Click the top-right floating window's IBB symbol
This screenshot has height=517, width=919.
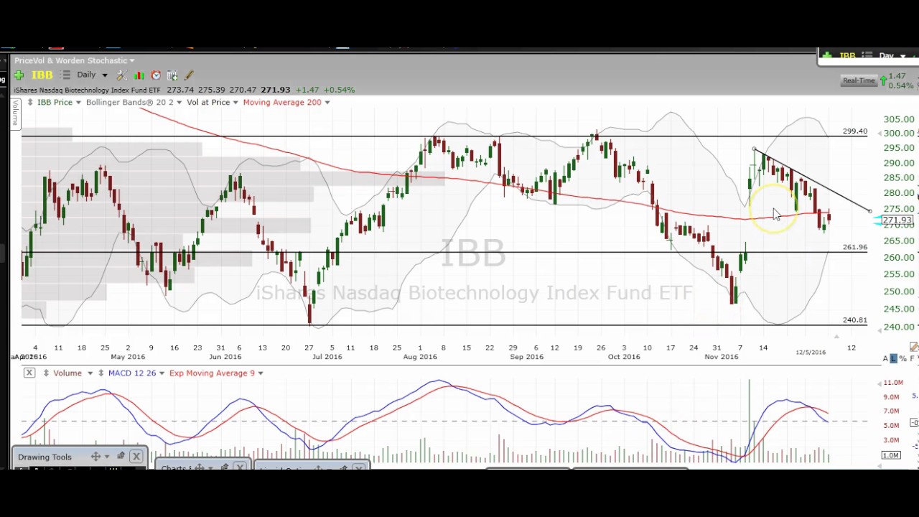848,56
